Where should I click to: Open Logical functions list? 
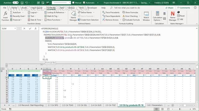[33, 12]
